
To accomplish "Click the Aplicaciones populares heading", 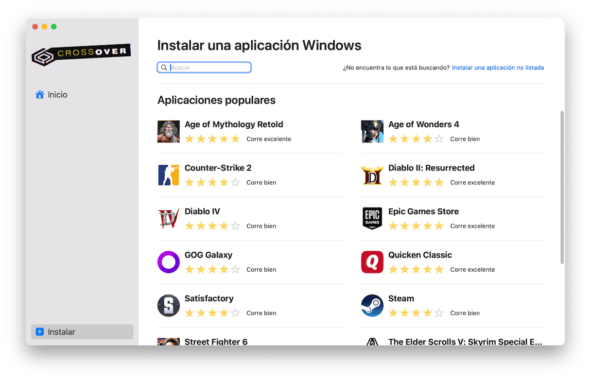I will pyautogui.click(x=216, y=100).
